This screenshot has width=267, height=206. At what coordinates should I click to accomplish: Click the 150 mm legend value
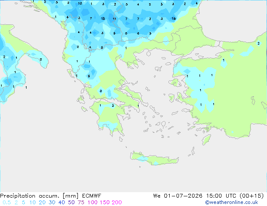point(105,203)
